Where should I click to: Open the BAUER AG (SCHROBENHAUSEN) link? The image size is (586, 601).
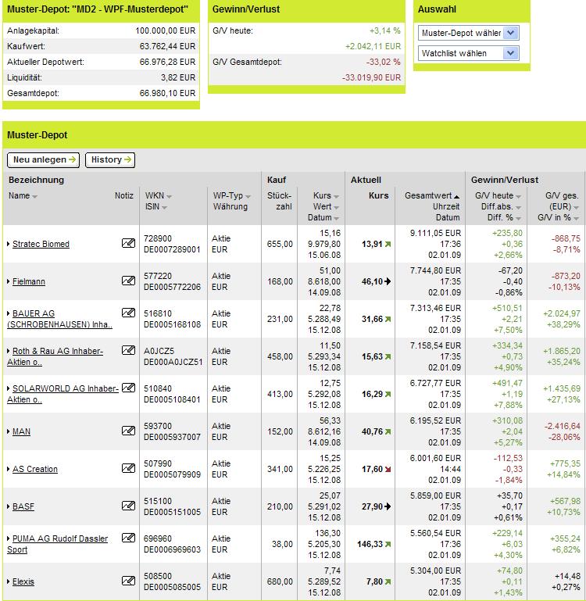60,319
